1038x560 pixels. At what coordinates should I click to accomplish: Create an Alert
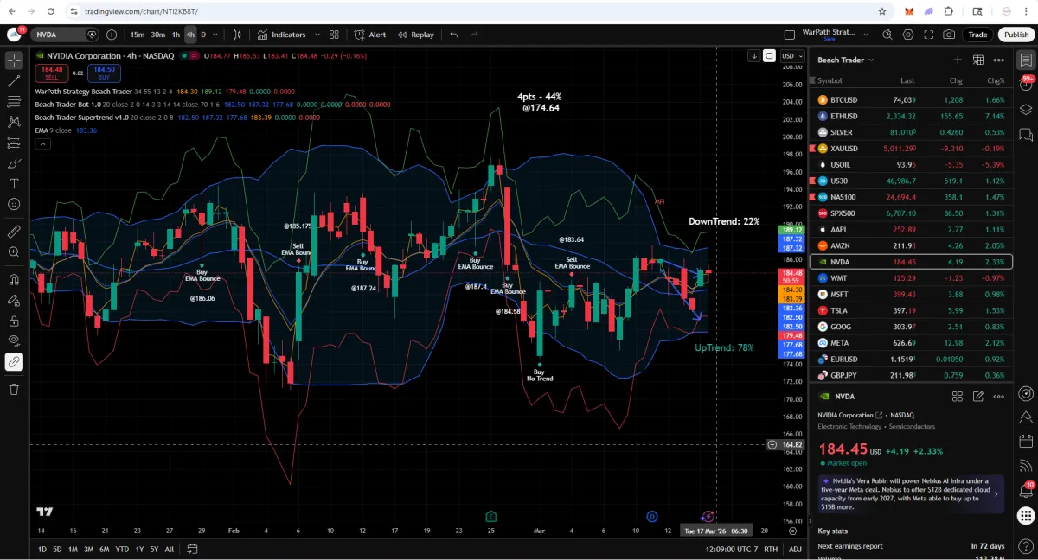370,35
